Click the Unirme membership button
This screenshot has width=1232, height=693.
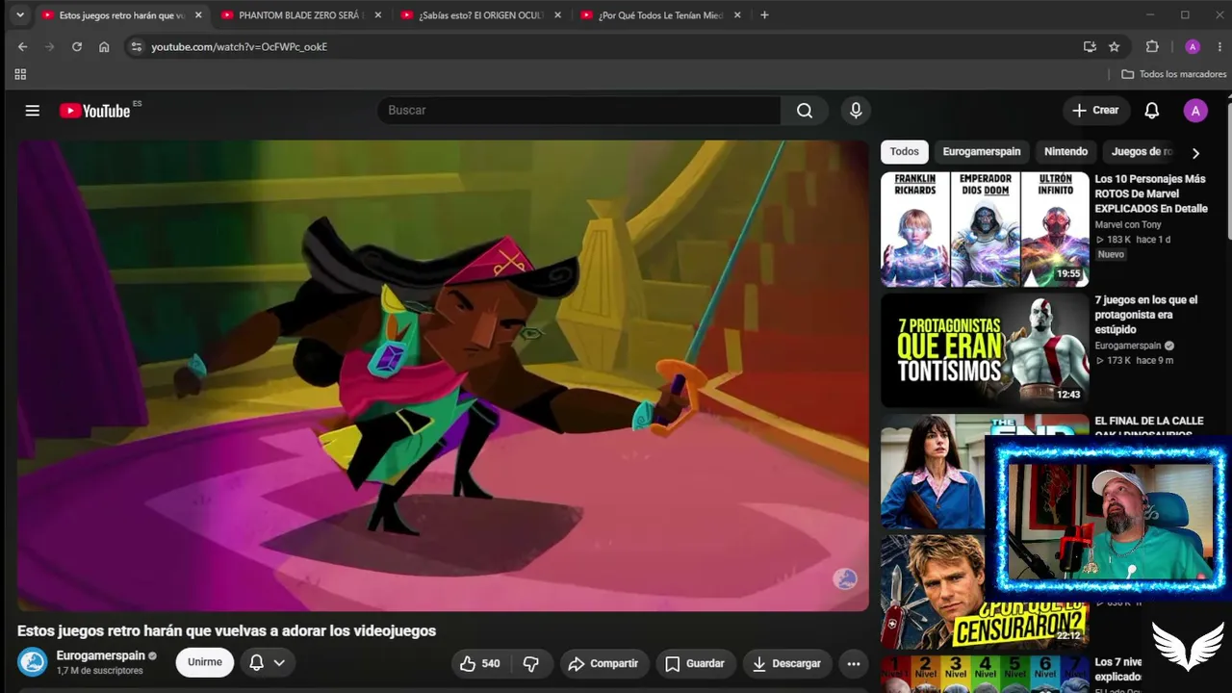click(205, 662)
